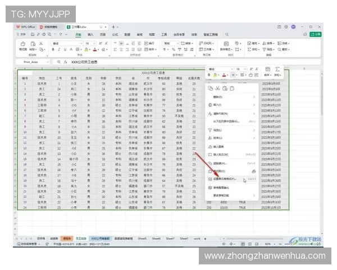Open a new tab with plus icon
The width and height of the screenshot is (337, 270).
[113, 27]
